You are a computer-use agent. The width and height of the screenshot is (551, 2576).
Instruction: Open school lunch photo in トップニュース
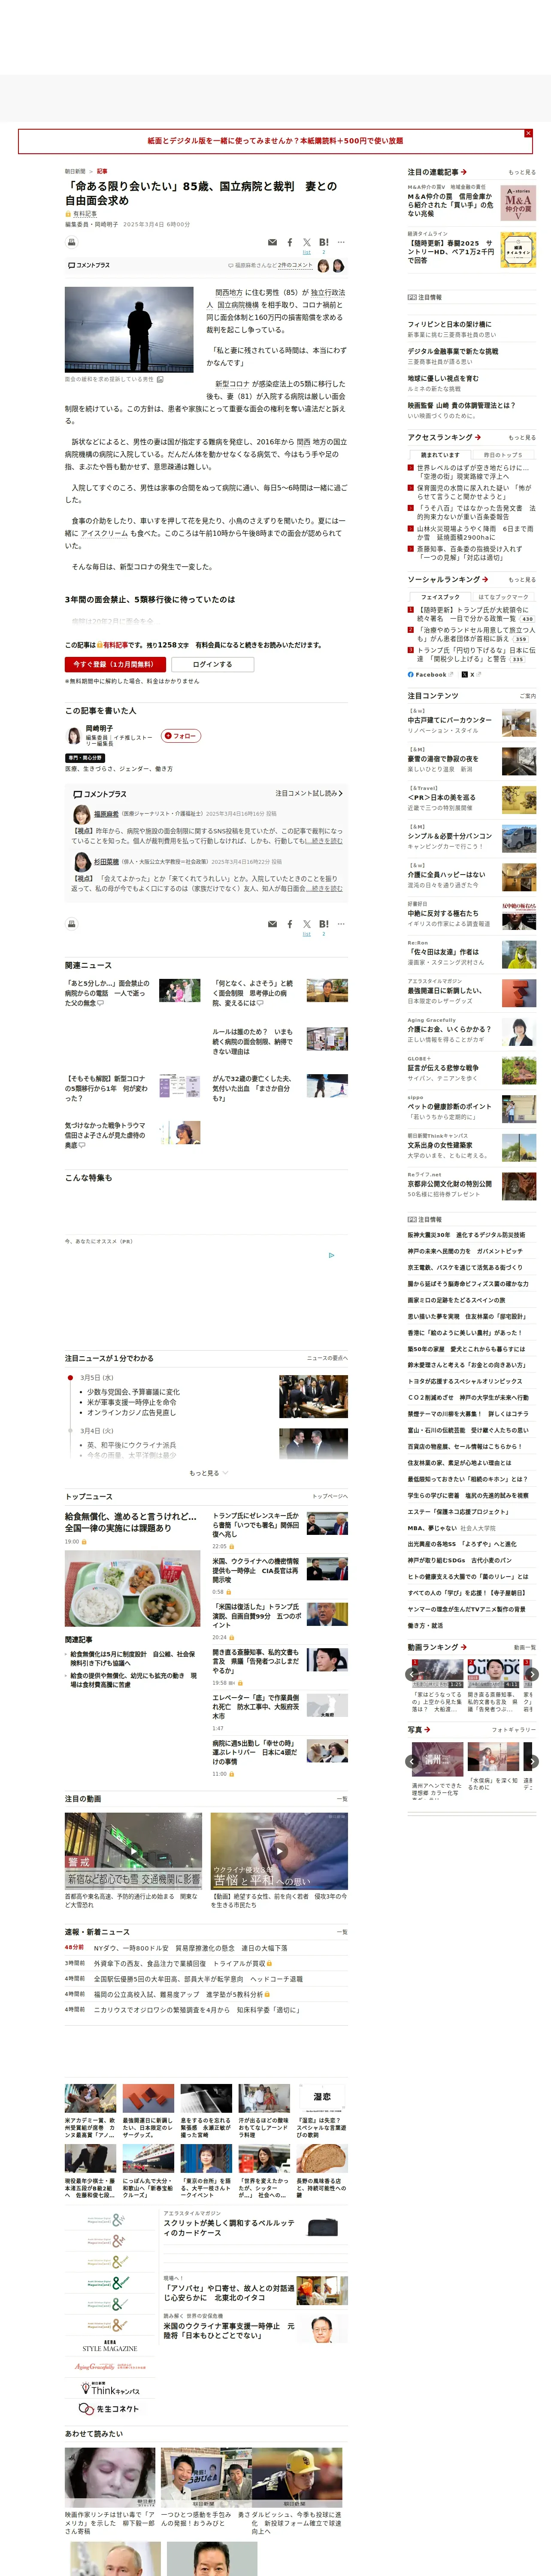pos(133,1588)
